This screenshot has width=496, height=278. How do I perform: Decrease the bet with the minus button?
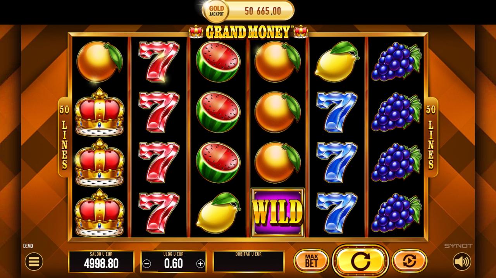146,264
